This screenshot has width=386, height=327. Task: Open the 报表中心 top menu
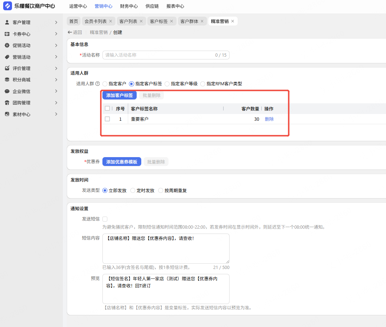tap(175, 6)
